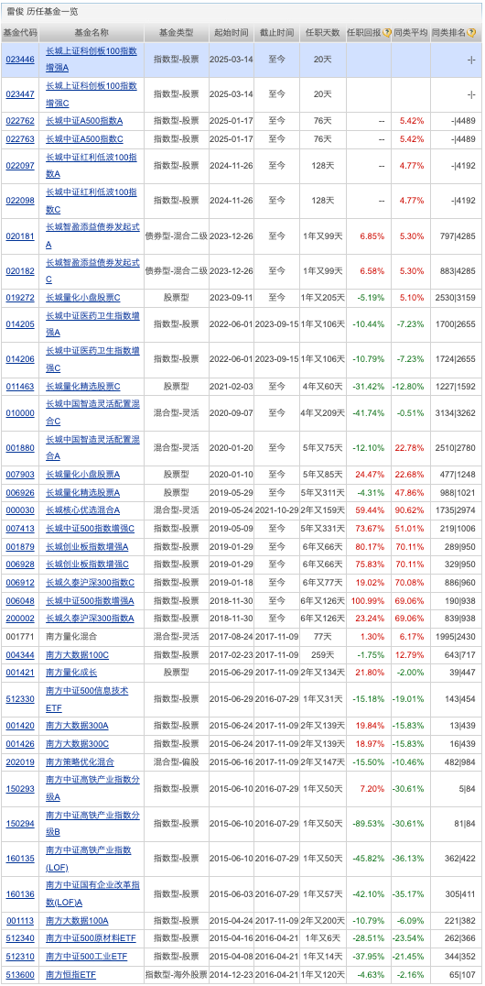
Task: Open 南方中证500原材料ETF fund link
Action: point(92,938)
